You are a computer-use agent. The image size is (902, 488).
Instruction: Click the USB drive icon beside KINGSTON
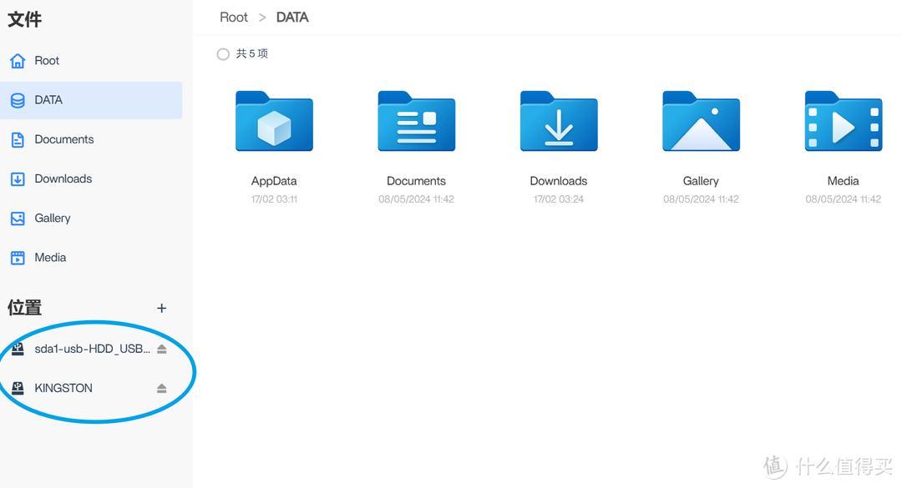pyautogui.click(x=18, y=388)
